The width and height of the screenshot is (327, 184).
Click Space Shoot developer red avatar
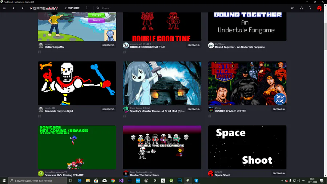211,173
